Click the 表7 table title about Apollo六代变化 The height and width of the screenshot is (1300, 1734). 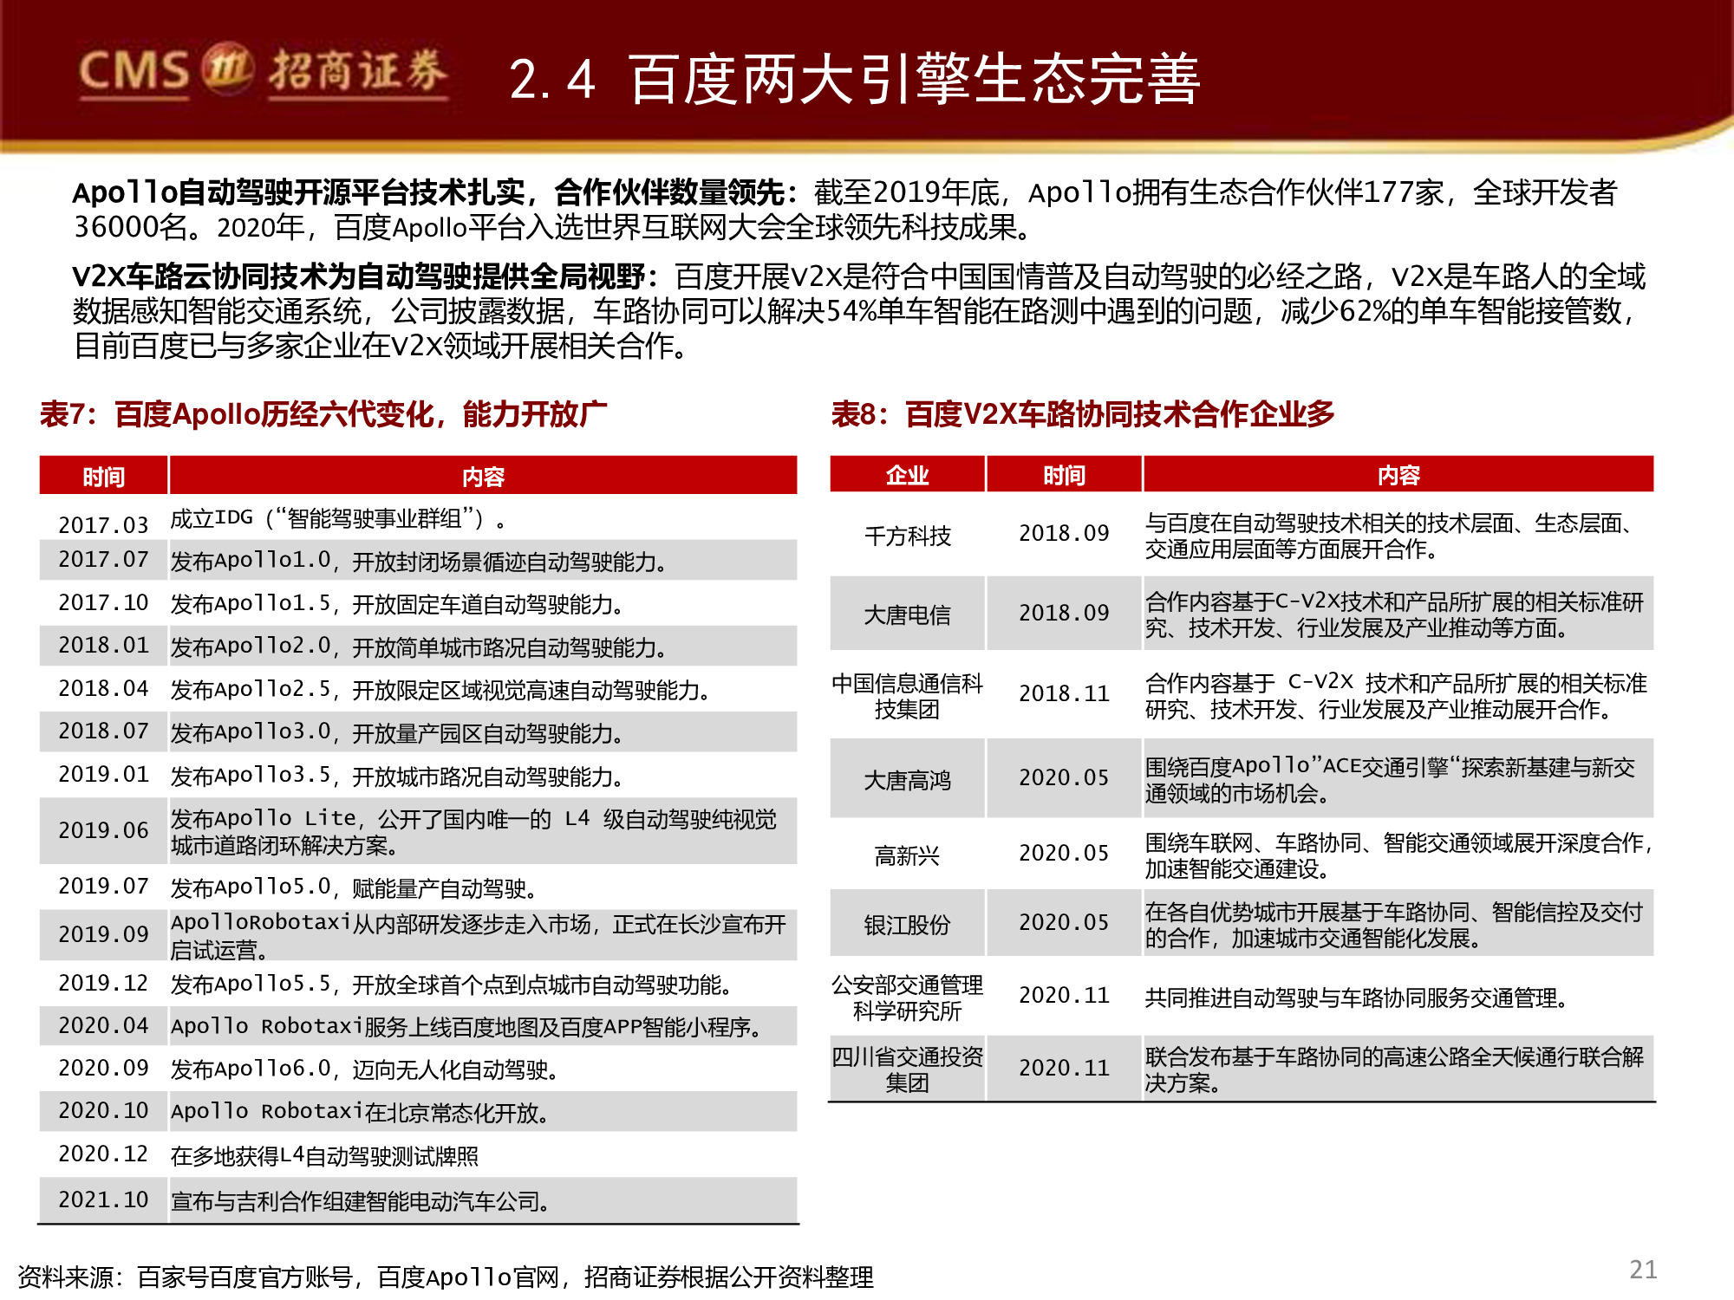pos(323,414)
